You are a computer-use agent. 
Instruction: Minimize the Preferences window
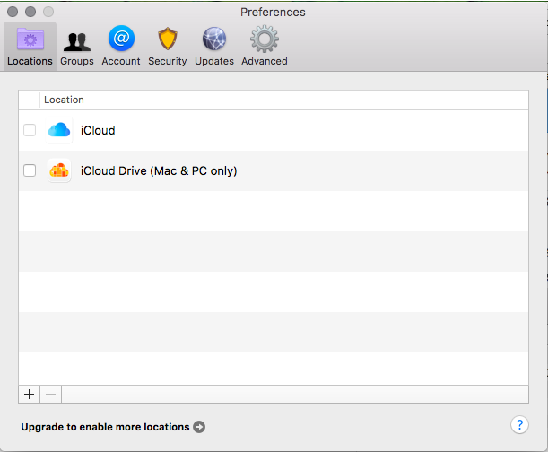click(30, 12)
